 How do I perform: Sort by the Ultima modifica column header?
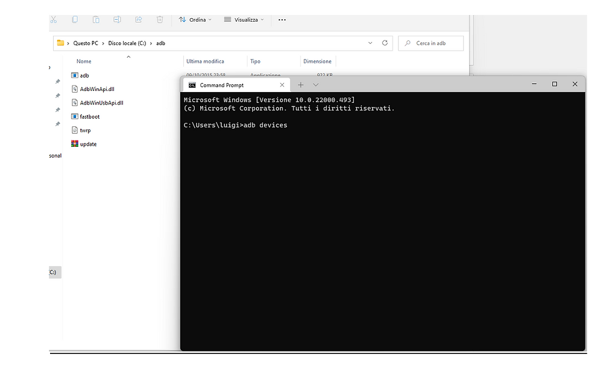[x=205, y=61]
